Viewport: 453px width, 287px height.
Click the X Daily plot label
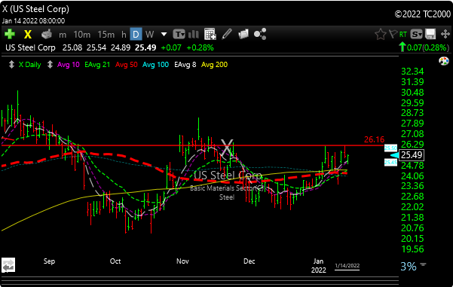[29, 65]
